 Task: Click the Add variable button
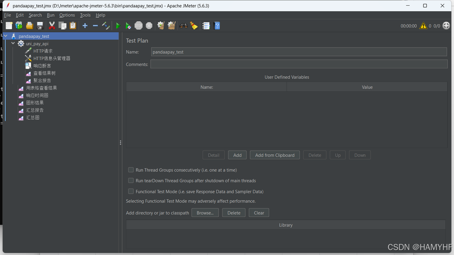point(237,155)
